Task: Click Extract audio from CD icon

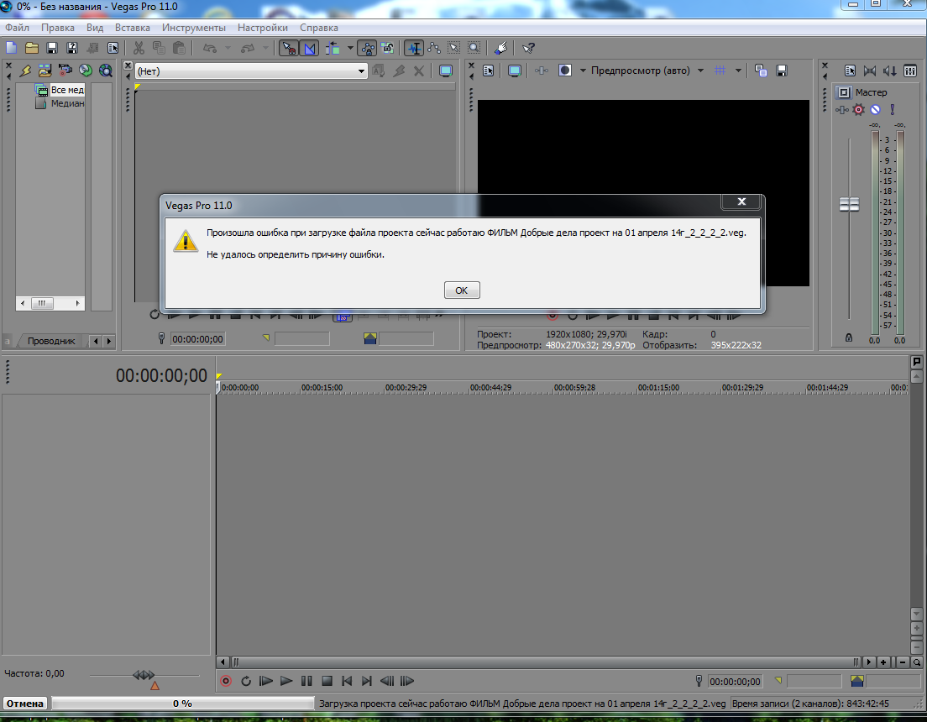Action: pos(86,71)
